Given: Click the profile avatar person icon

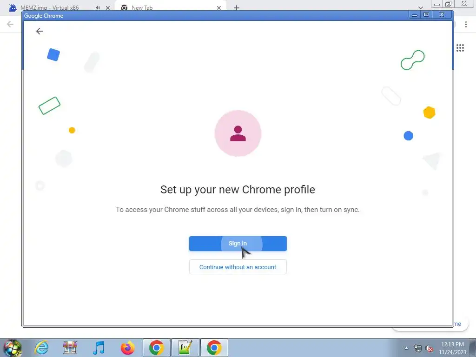Looking at the screenshot, I should pyautogui.click(x=238, y=133).
